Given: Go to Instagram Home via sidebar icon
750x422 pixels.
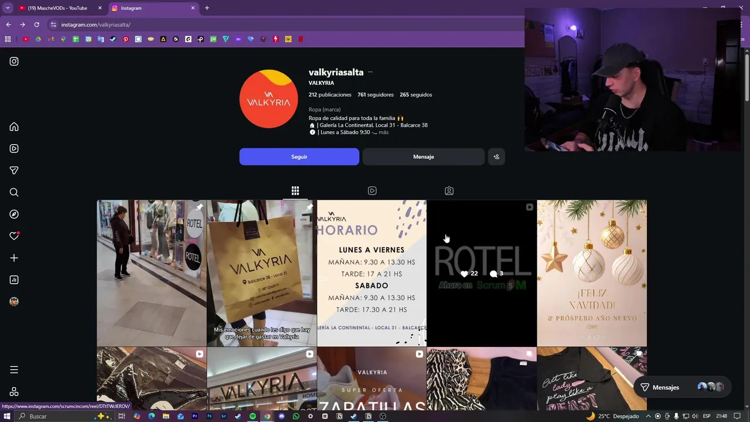Looking at the screenshot, I should point(14,127).
